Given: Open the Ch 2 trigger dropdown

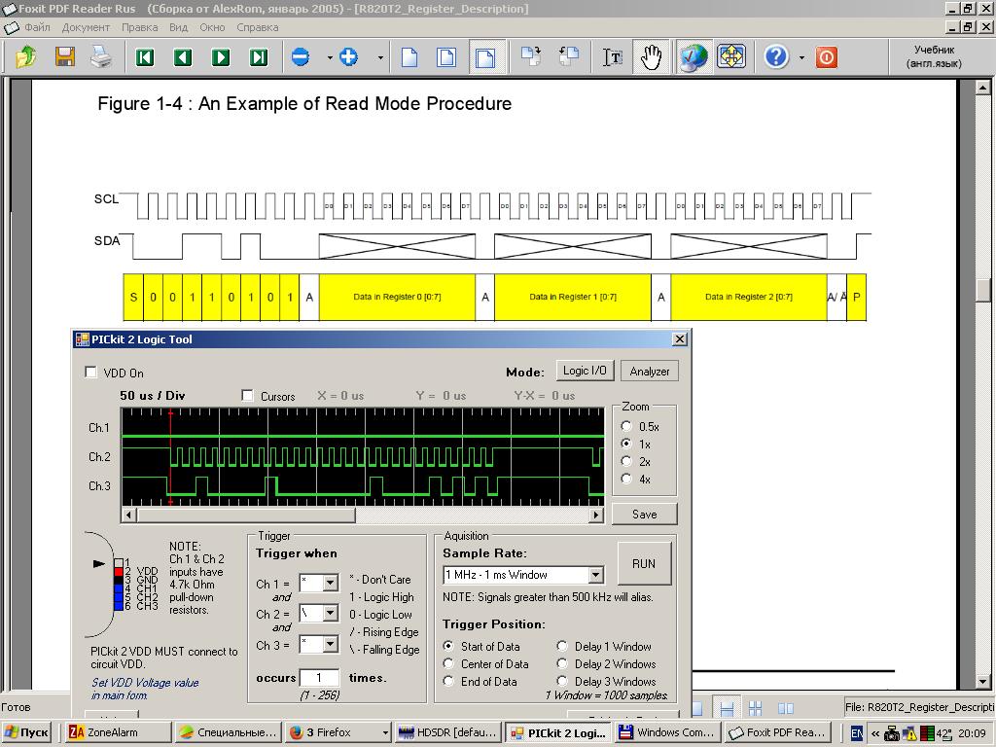Looking at the screenshot, I should [x=331, y=613].
